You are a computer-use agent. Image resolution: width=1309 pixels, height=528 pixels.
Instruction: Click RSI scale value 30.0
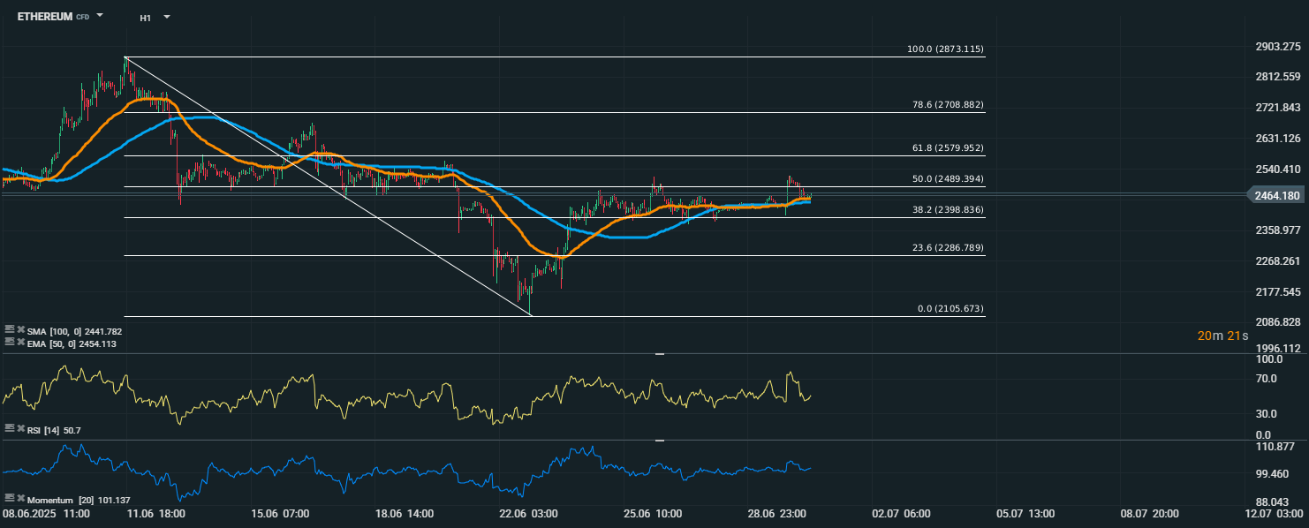pos(1267,413)
